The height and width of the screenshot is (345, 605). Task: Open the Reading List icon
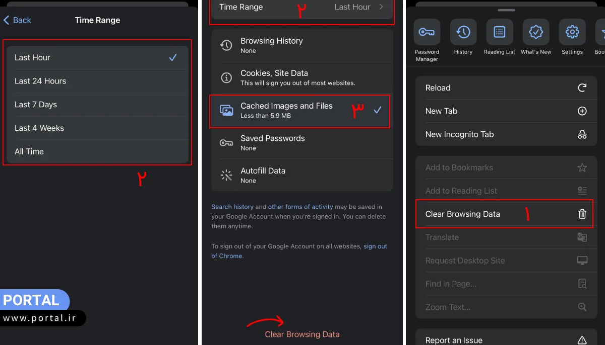click(x=499, y=33)
